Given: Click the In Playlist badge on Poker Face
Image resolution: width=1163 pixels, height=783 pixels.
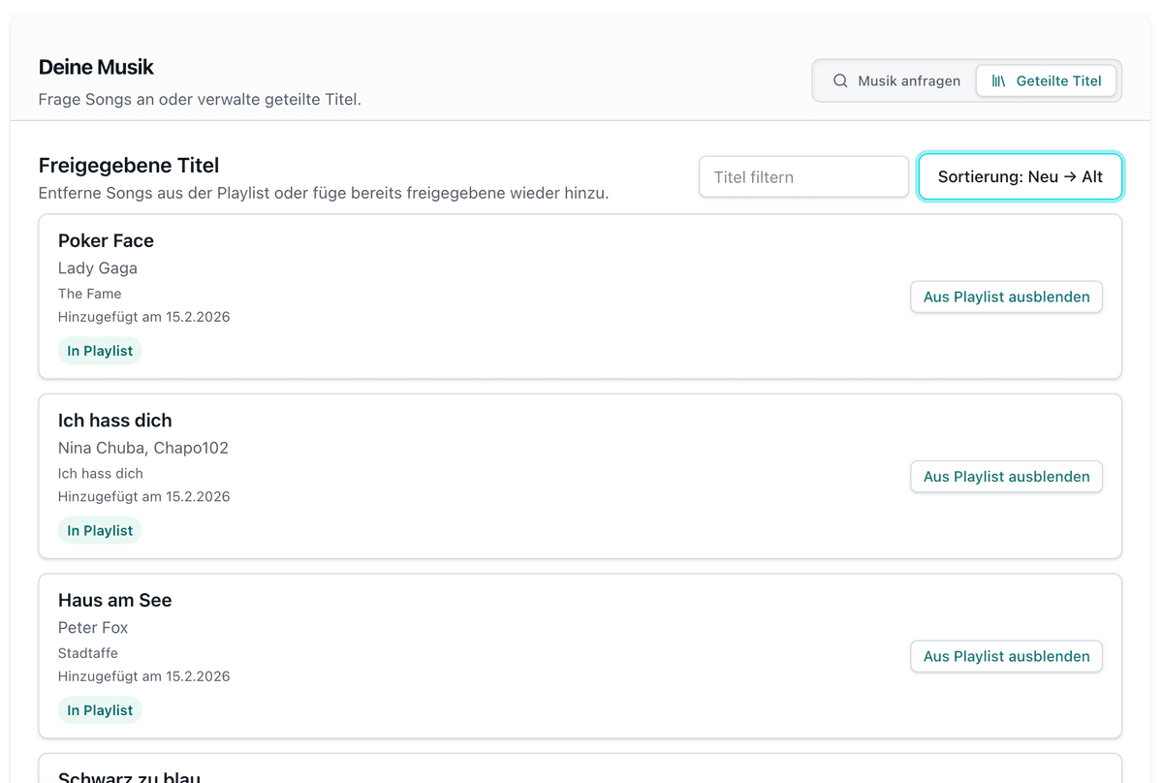Looking at the screenshot, I should coord(100,351).
